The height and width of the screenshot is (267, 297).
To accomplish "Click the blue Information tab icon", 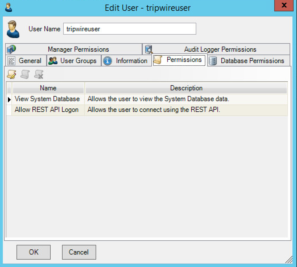I will (107, 61).
